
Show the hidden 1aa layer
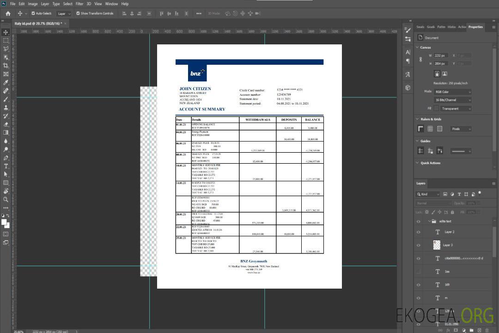point(419,271)
